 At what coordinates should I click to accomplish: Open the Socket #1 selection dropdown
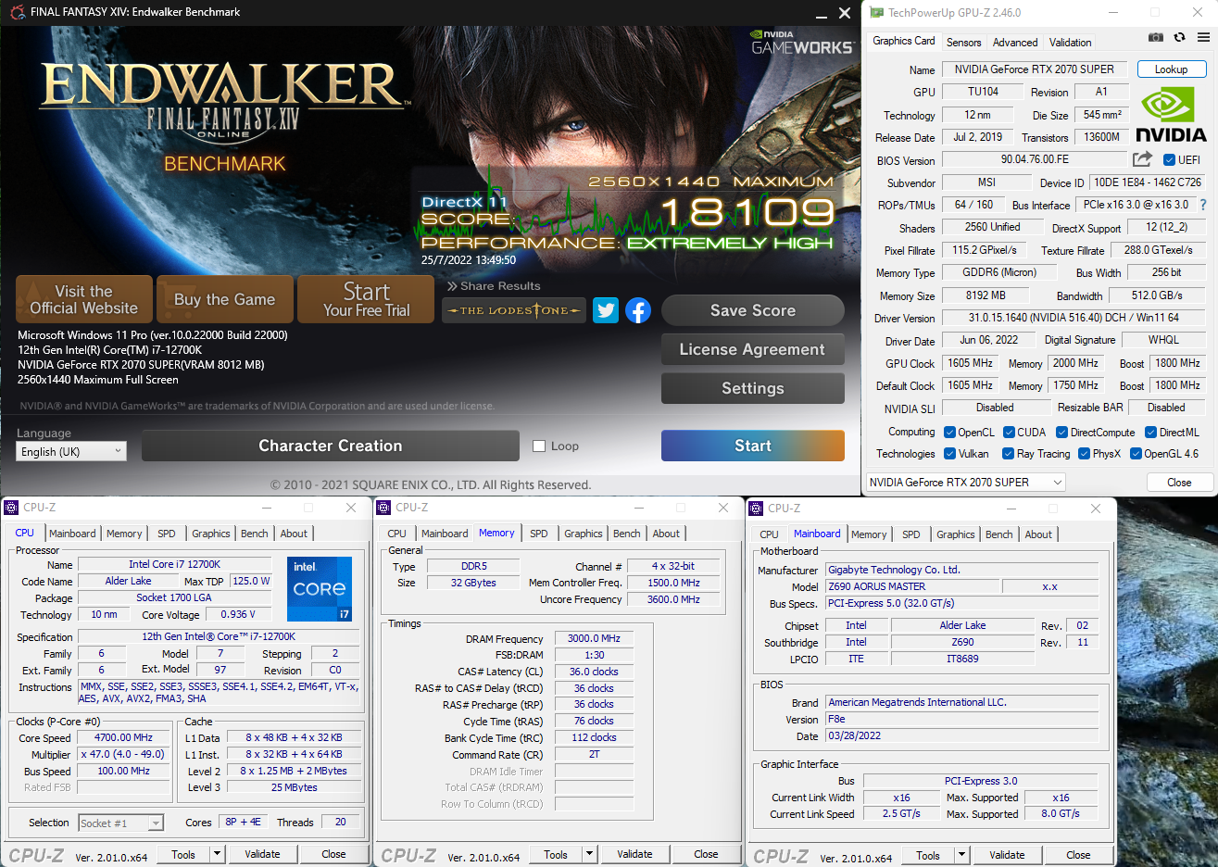[120, 823]
